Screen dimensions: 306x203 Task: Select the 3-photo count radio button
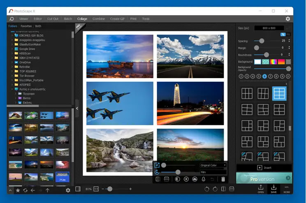tap(247, 76)
